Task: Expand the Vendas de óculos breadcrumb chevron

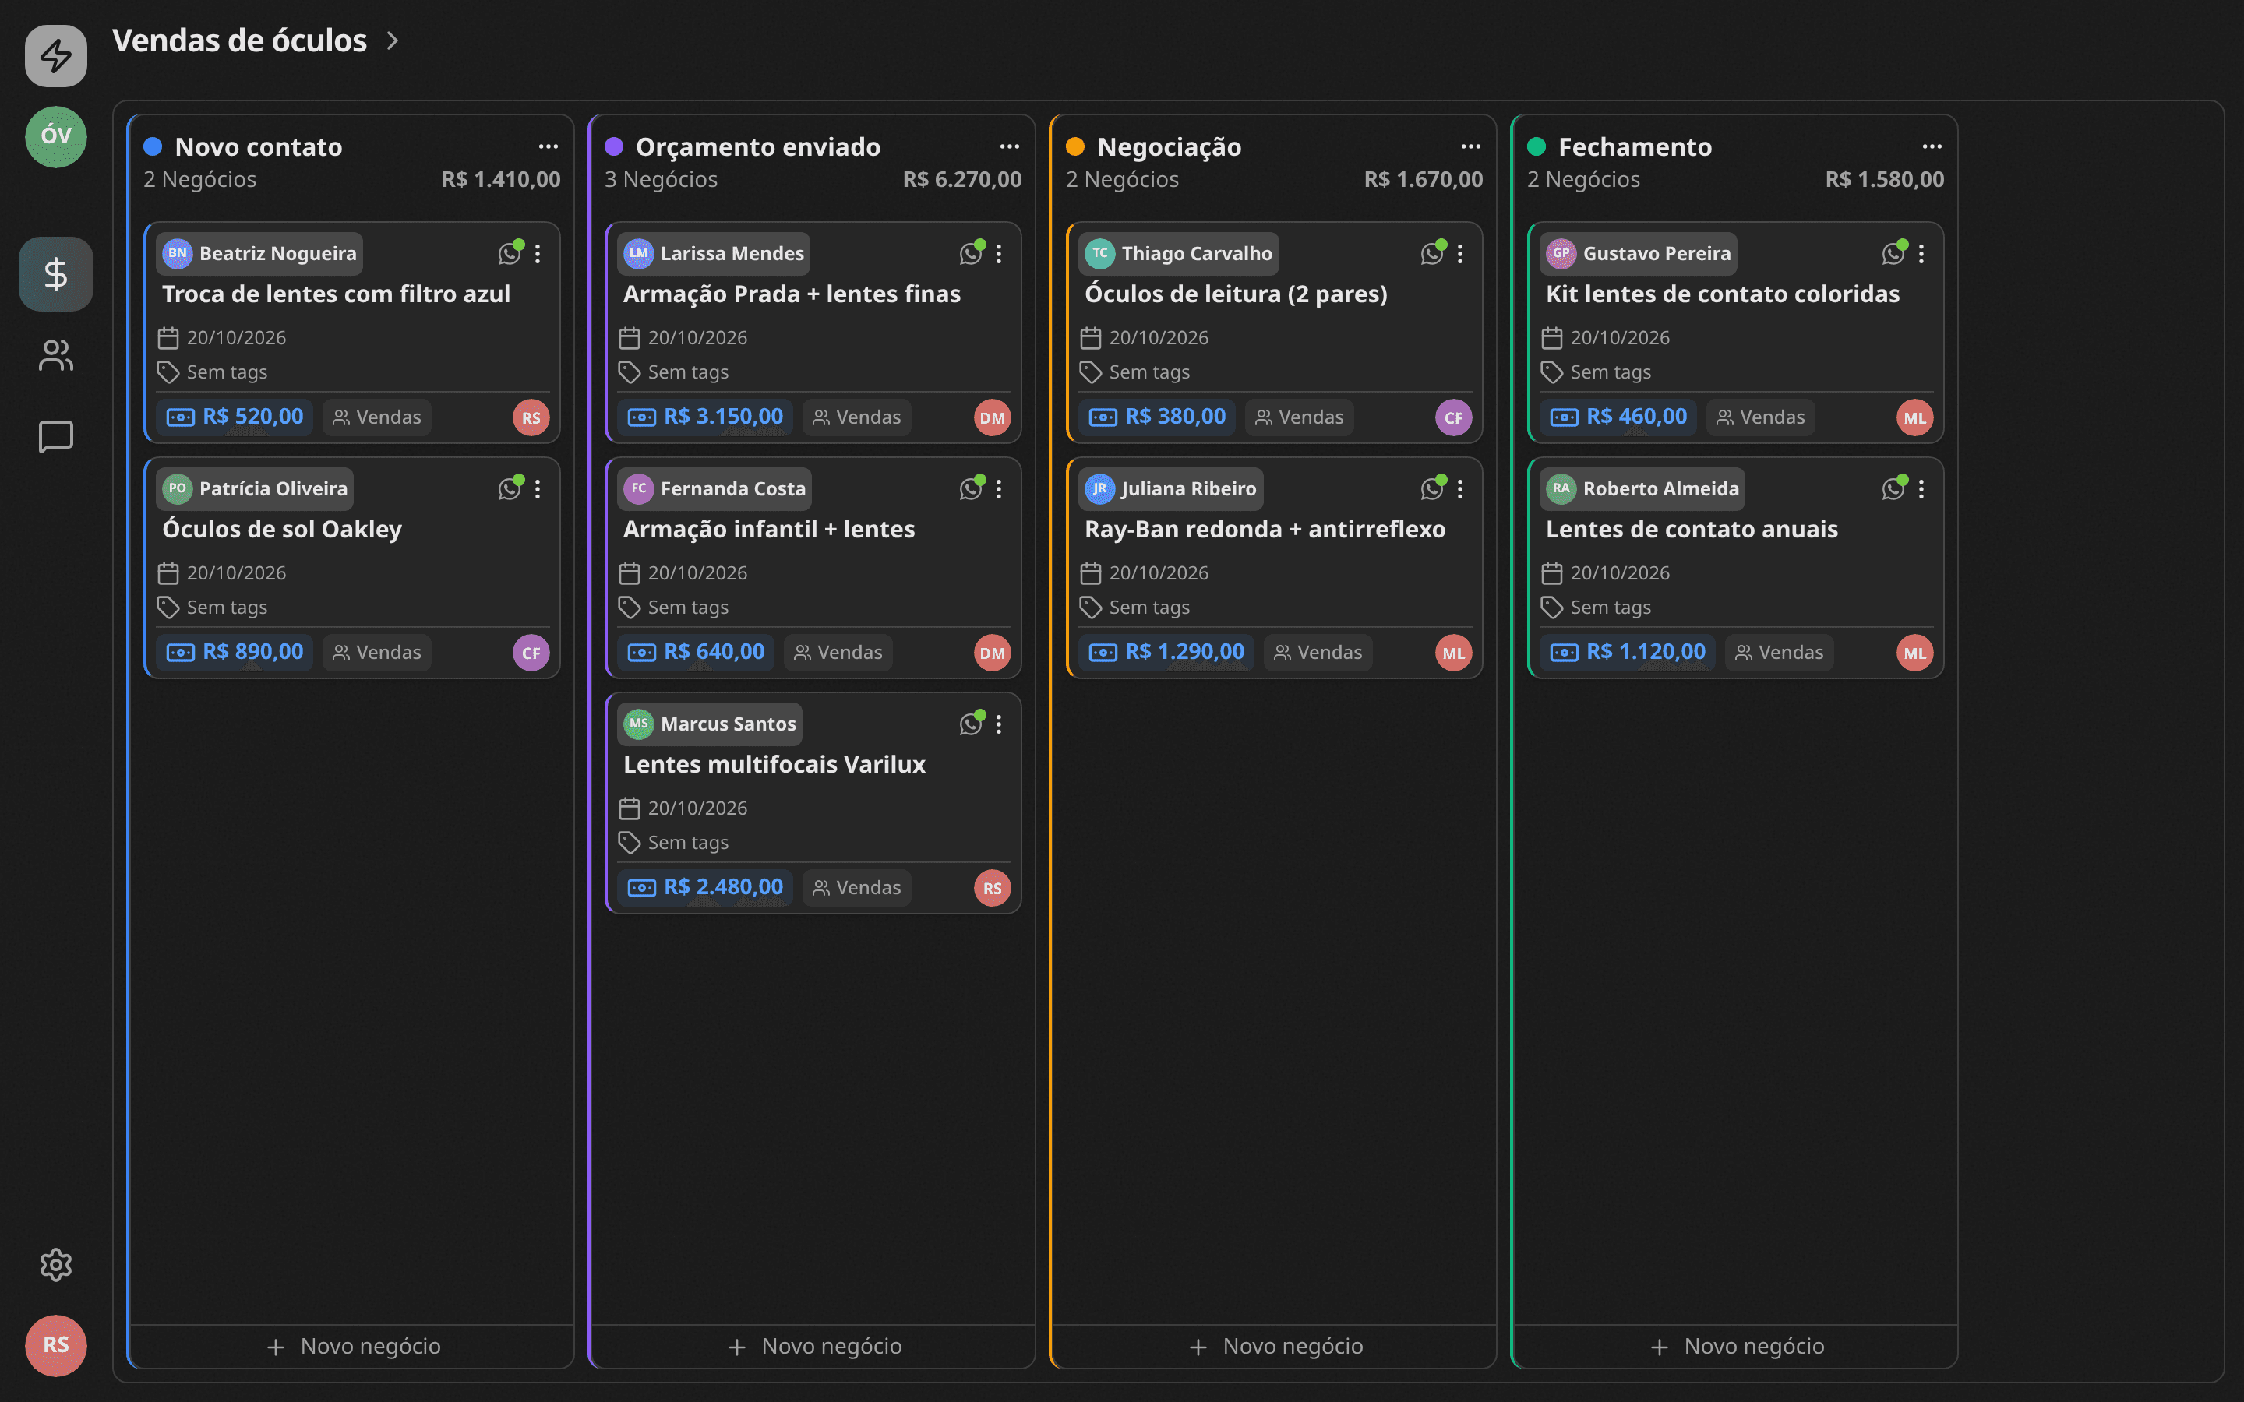Action: click(x=392, y=41)
